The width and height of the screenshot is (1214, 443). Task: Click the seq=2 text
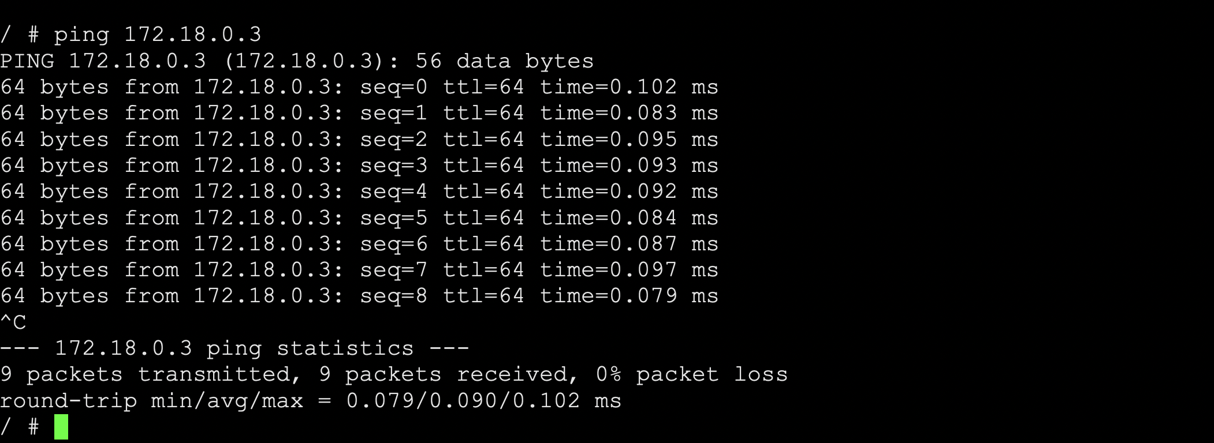tap(393, 140)
